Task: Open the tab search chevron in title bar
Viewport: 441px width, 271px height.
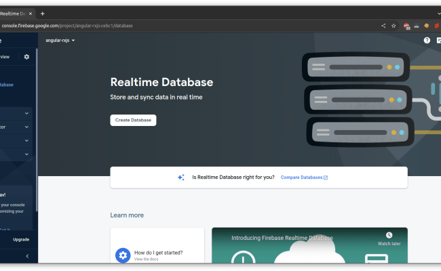Action: pos(439,14)
